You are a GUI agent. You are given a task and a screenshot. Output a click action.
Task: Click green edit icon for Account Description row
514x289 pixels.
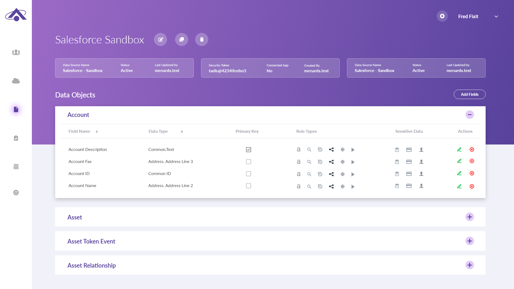coord(459,150)
